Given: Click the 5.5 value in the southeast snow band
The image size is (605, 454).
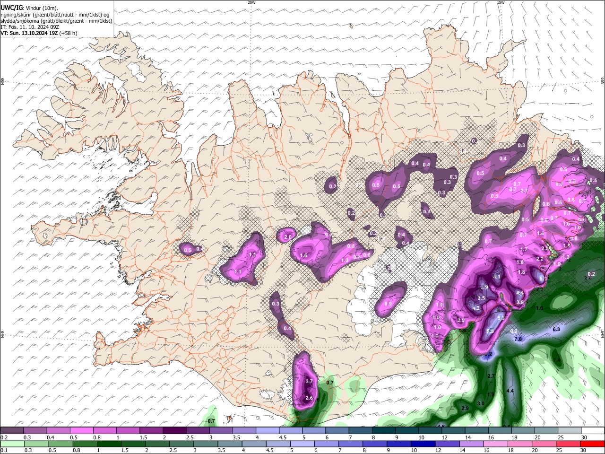Looking at the screenshot, I should pyautogui.click(x=491, y=331).
